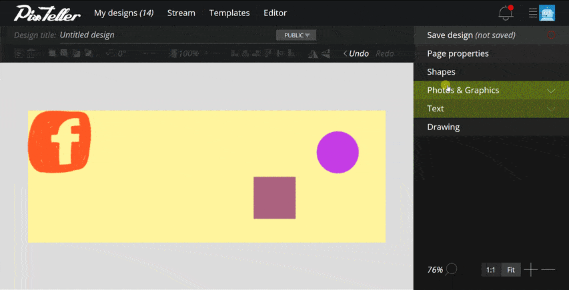Go to the Stream page
This screenshot has width=569, height=290.
tap(181, 13)
